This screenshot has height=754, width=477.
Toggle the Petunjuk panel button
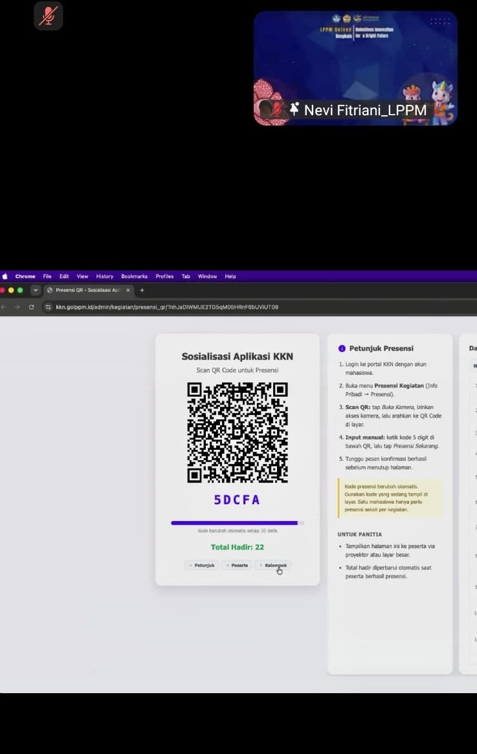coord(201,566)
